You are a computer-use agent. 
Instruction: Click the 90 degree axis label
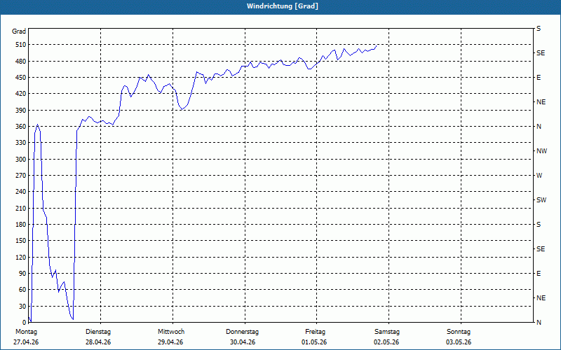tap(22, 274)
